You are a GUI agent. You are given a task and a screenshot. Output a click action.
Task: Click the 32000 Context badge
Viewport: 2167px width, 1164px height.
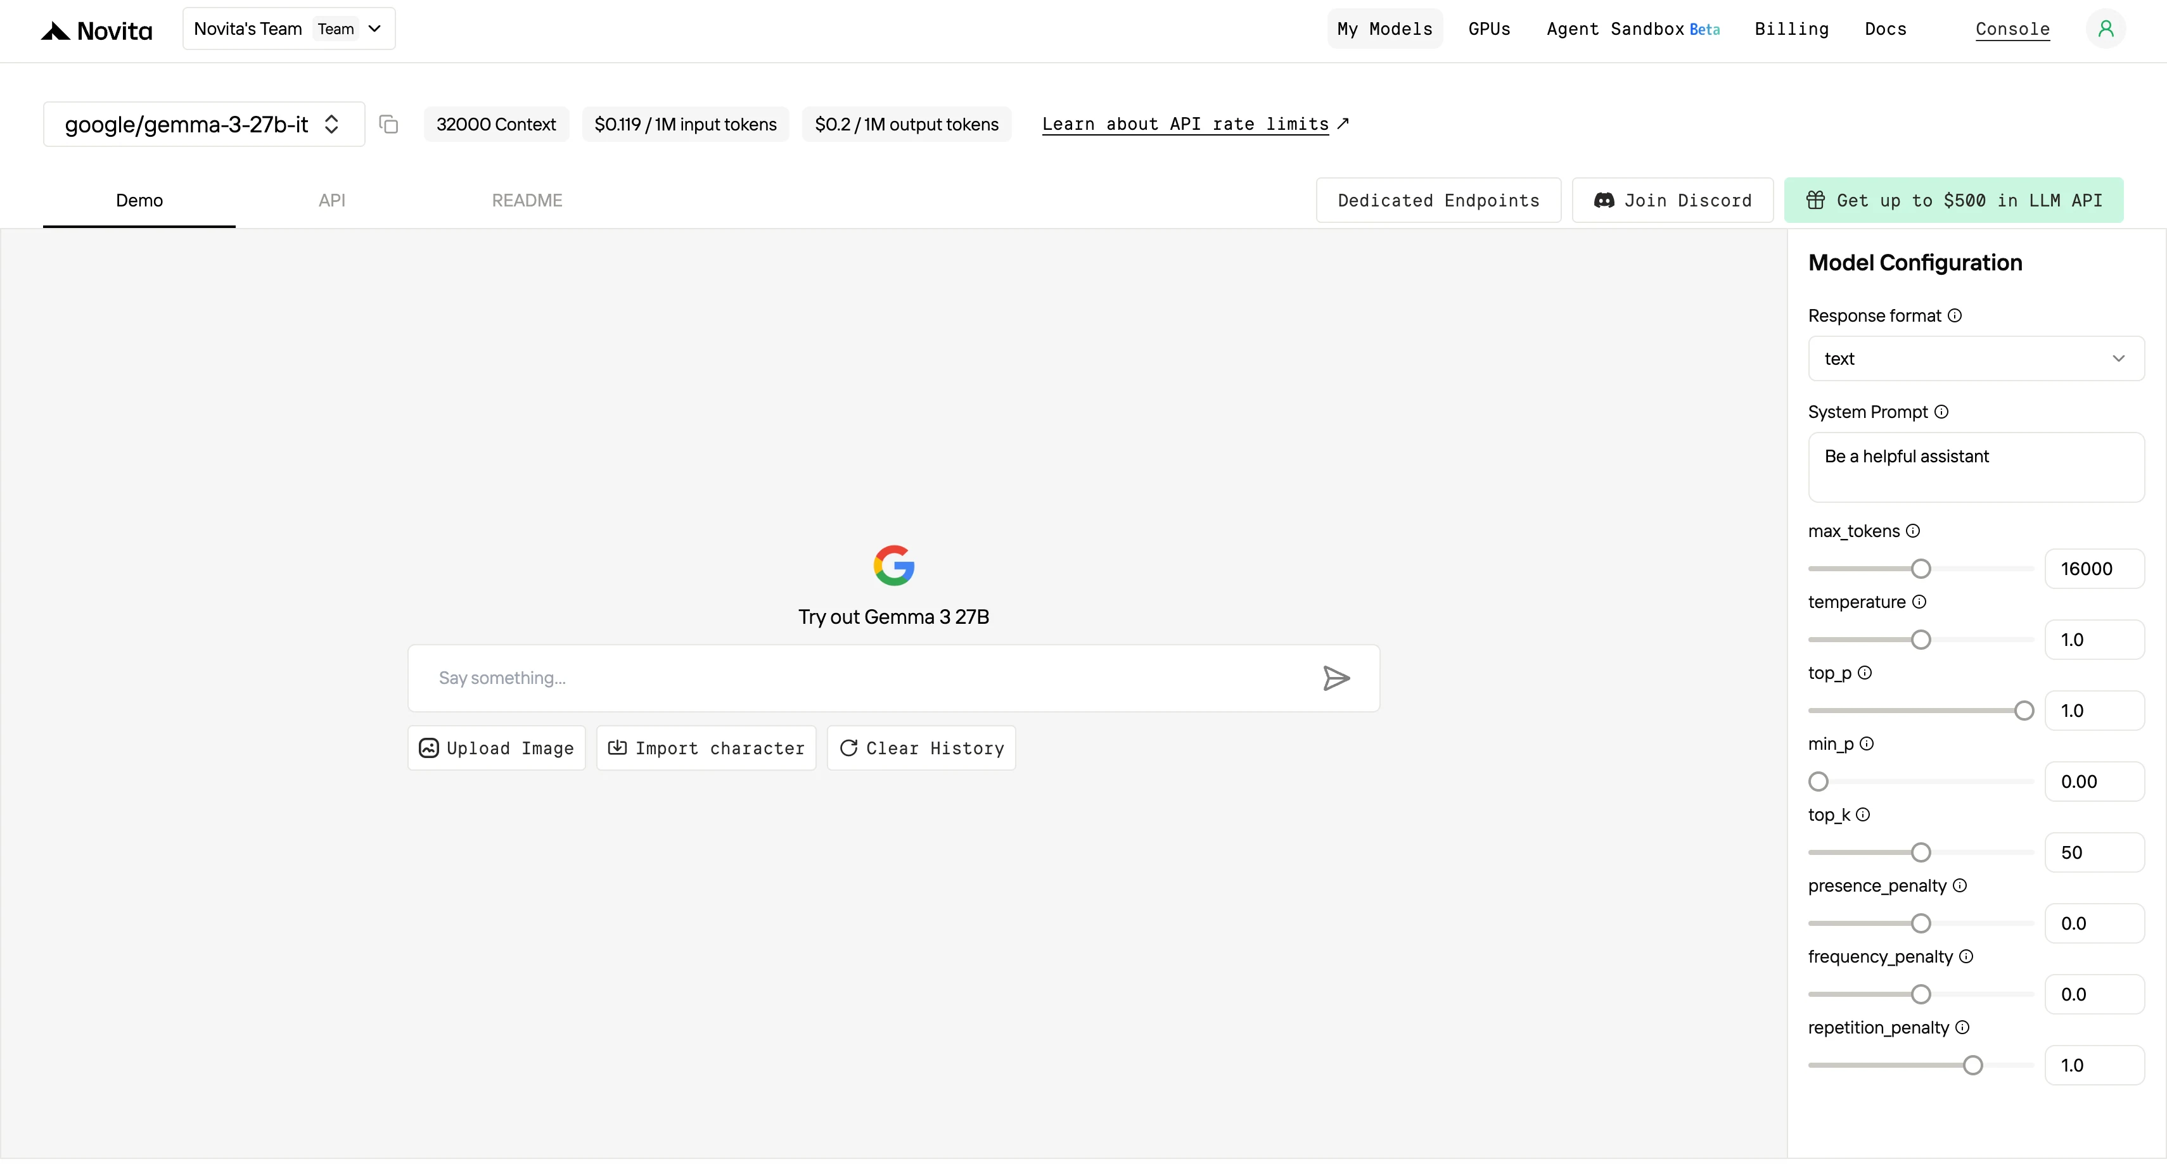click(496, 125)
